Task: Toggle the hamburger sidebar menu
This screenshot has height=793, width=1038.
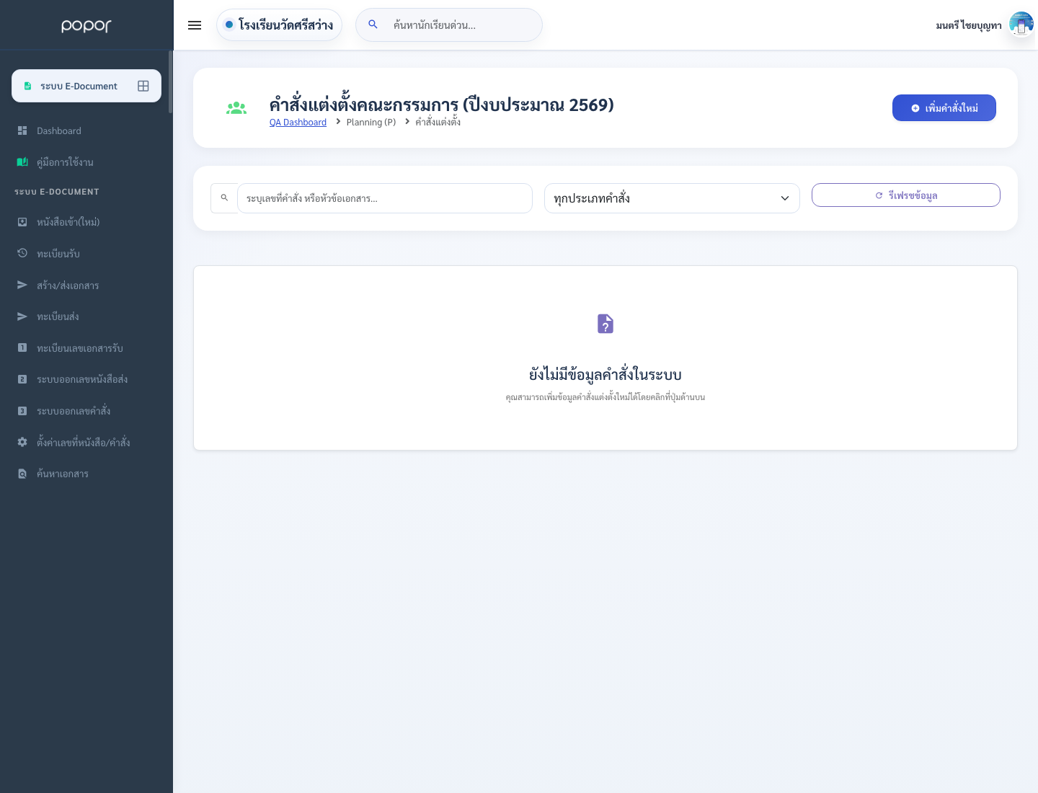Action: pos(195,25)
